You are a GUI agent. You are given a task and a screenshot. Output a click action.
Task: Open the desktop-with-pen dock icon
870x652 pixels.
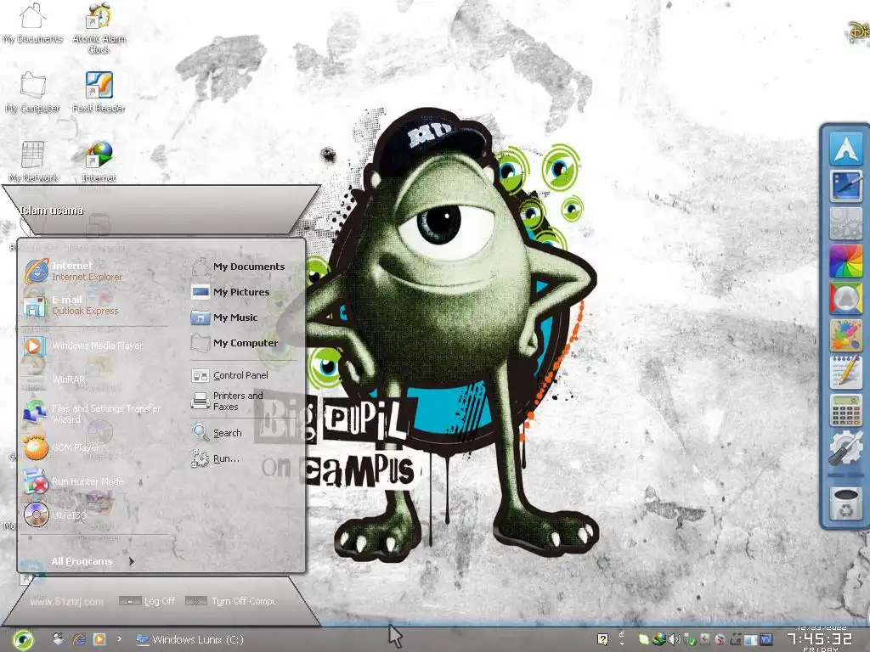[x=845, y=186]
